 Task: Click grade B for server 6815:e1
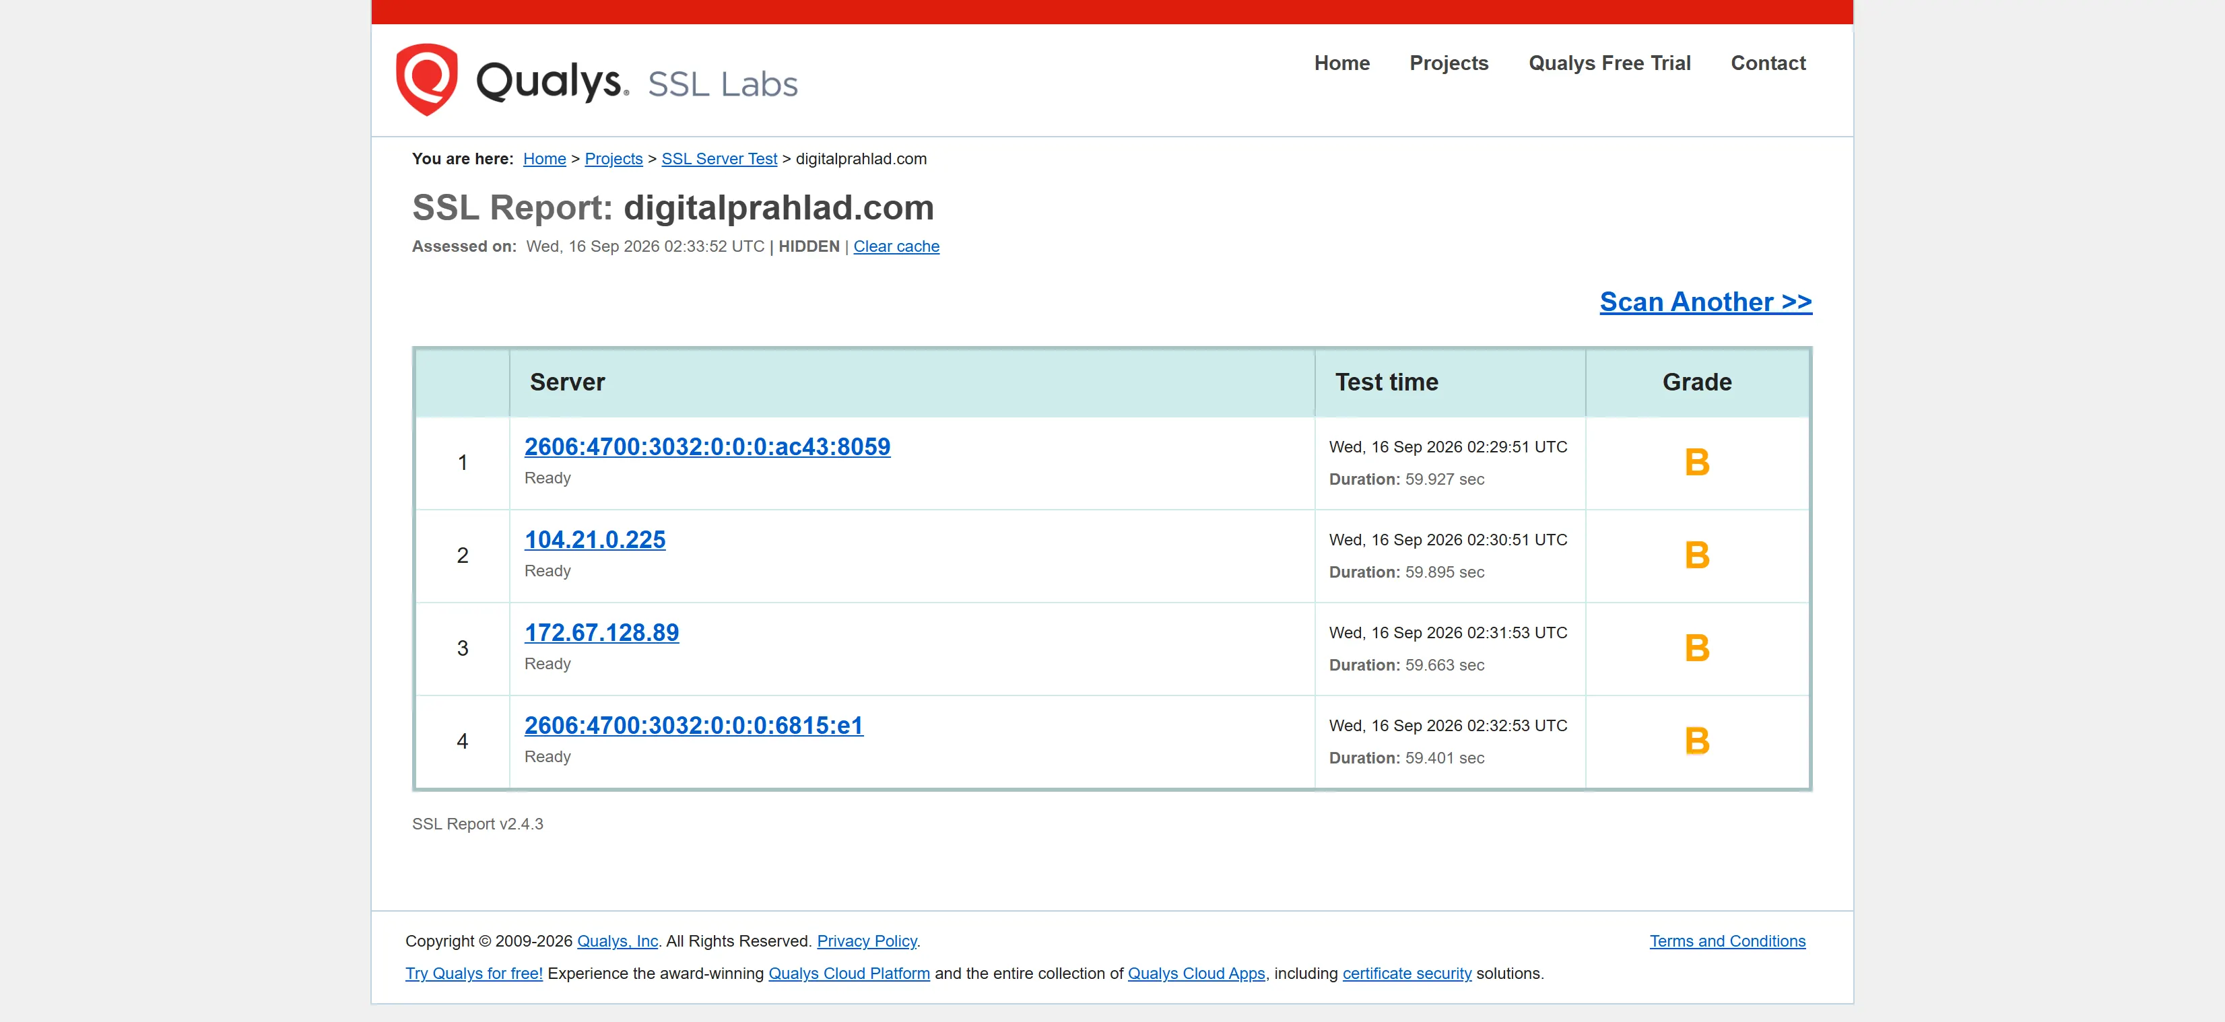click(x=1696, y=741)
